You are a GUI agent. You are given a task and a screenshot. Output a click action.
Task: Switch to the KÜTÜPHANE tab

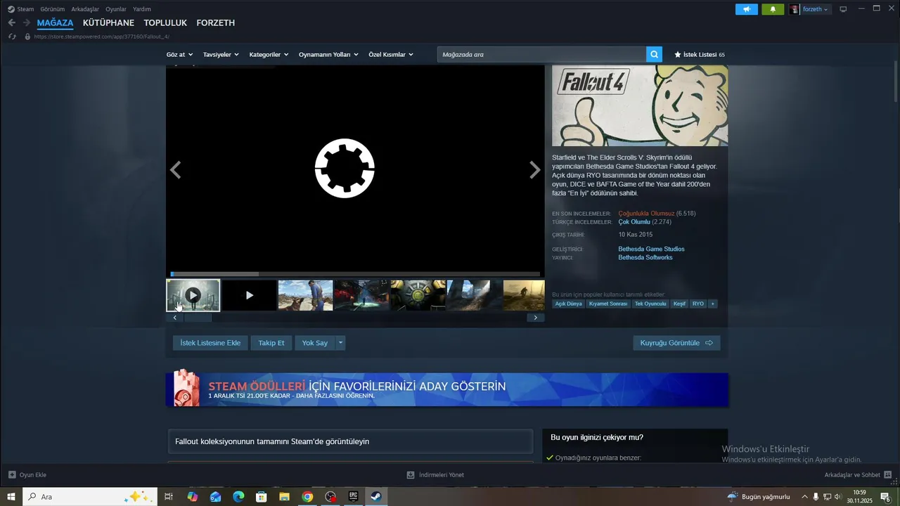point(108,22)
